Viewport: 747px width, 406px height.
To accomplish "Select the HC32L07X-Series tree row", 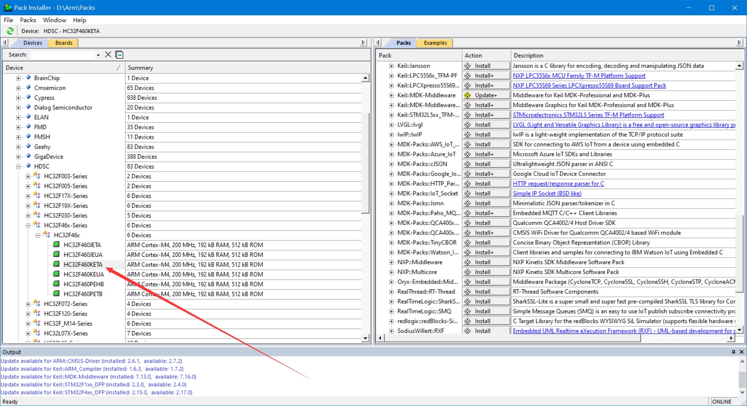I will 66,333.
